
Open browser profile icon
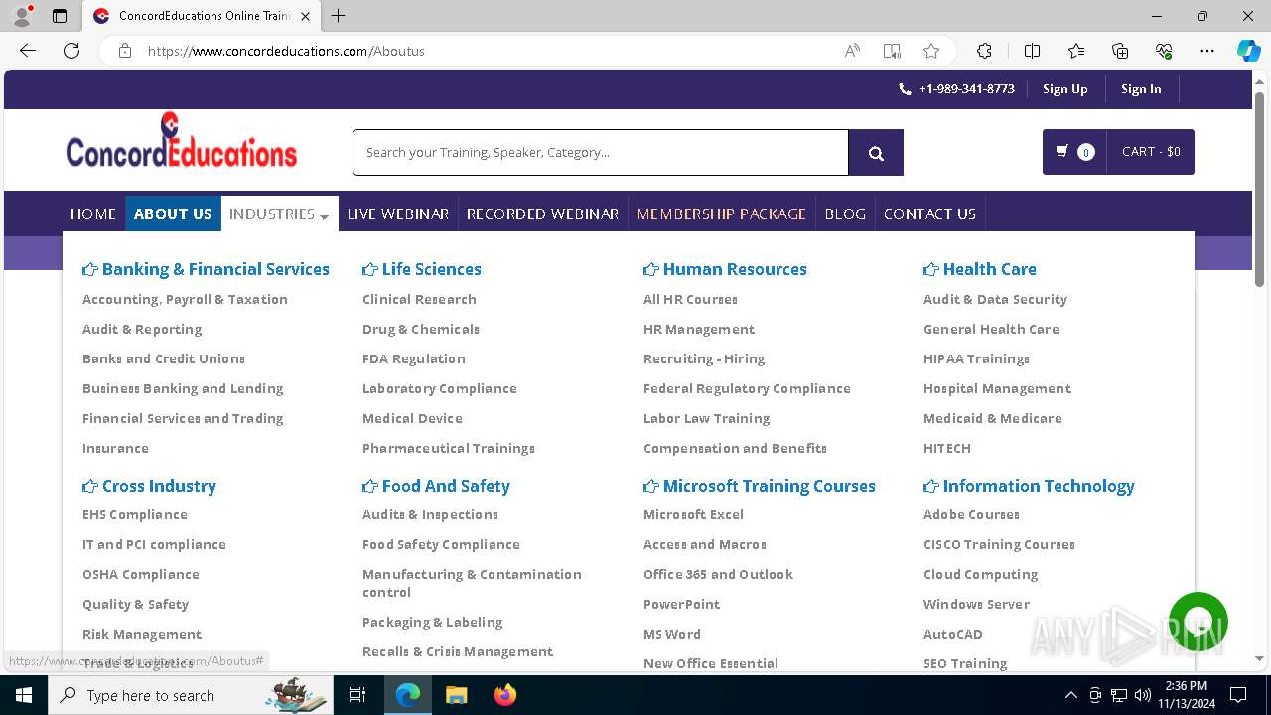point(22,16)
